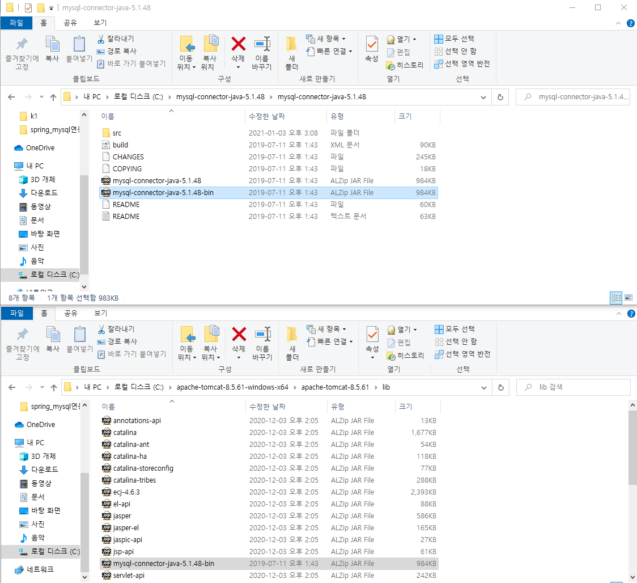This screenshot has width=637, height=583.
Task: Refresh the bottom window lib folder
Action: [501, 387]
